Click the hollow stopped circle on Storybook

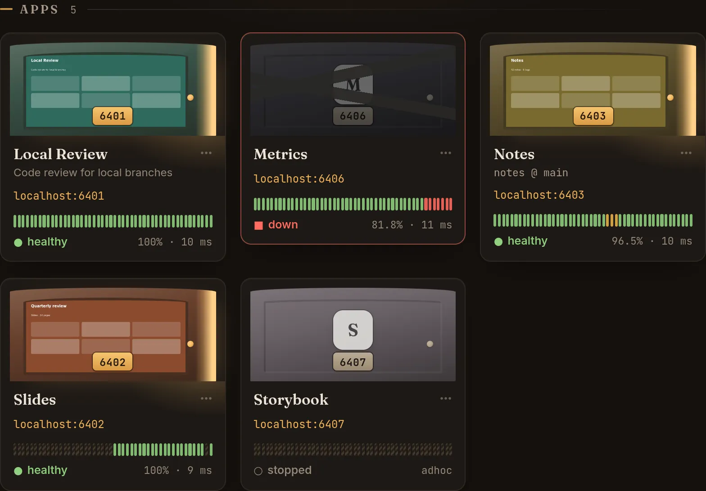(258, 471)
